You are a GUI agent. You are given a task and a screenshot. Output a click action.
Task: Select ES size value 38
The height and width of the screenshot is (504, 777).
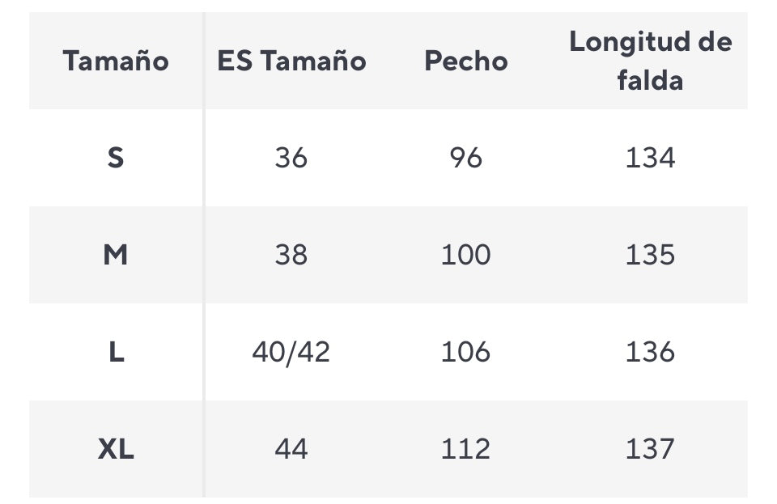click(x=291, y=255)
